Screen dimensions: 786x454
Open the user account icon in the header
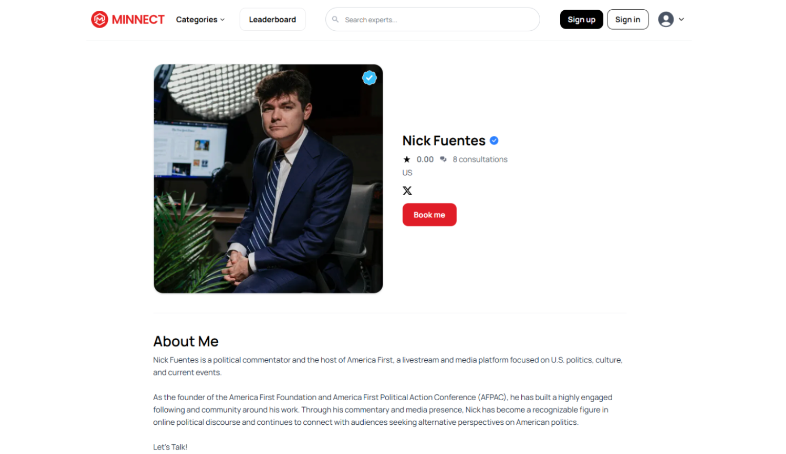pyautogui.click(x=665, y=19)
